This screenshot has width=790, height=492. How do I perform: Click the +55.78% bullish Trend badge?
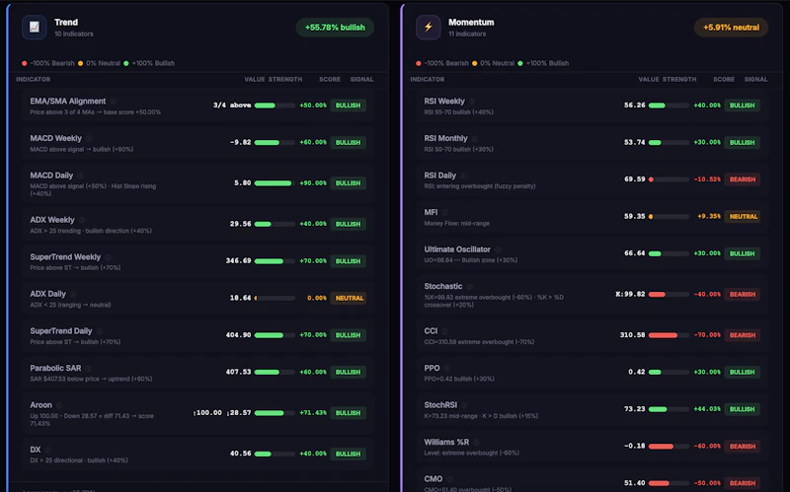335,28
